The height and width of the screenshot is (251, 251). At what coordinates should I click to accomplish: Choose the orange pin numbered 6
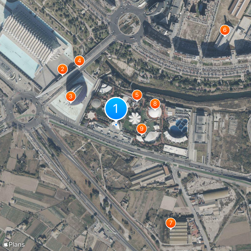pyautogui.click(x=225, y=30)
